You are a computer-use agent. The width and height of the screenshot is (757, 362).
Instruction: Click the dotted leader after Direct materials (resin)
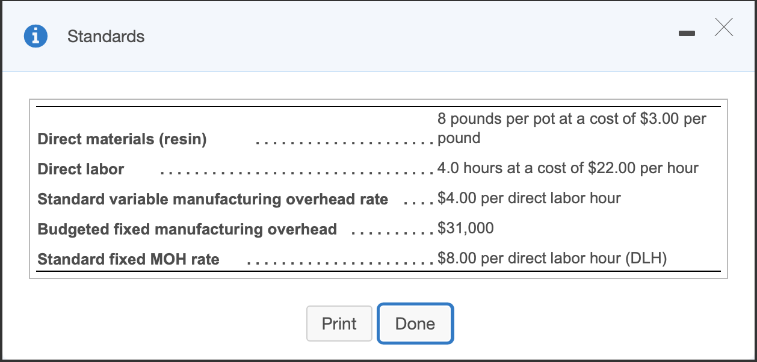(344, 143)
